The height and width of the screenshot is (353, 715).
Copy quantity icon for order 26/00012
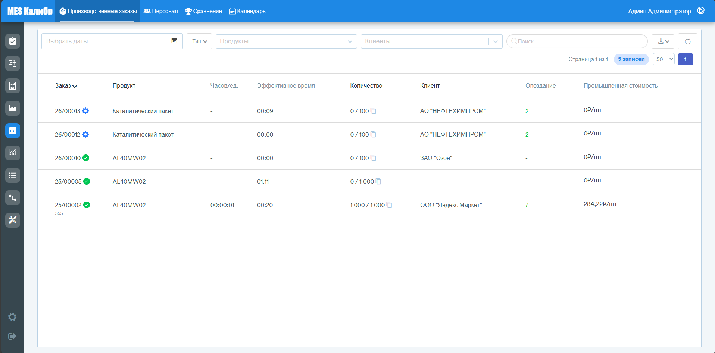(373, 134)
